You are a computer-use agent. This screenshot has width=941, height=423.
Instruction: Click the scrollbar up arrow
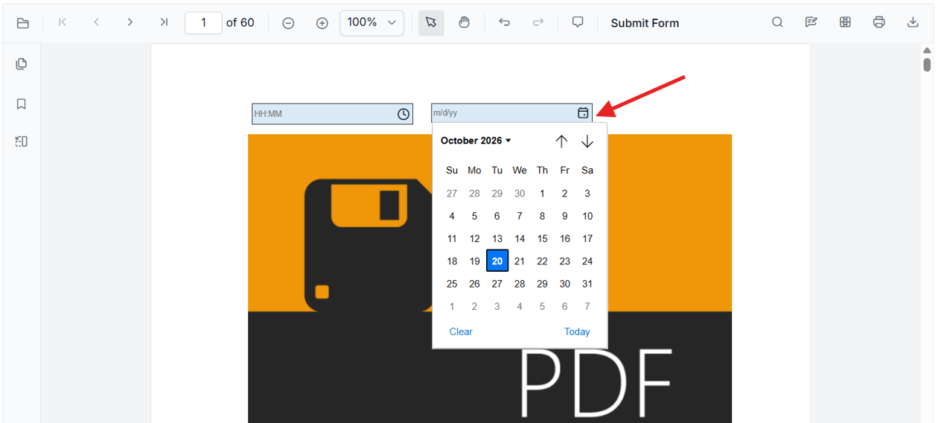coord(927,50)
